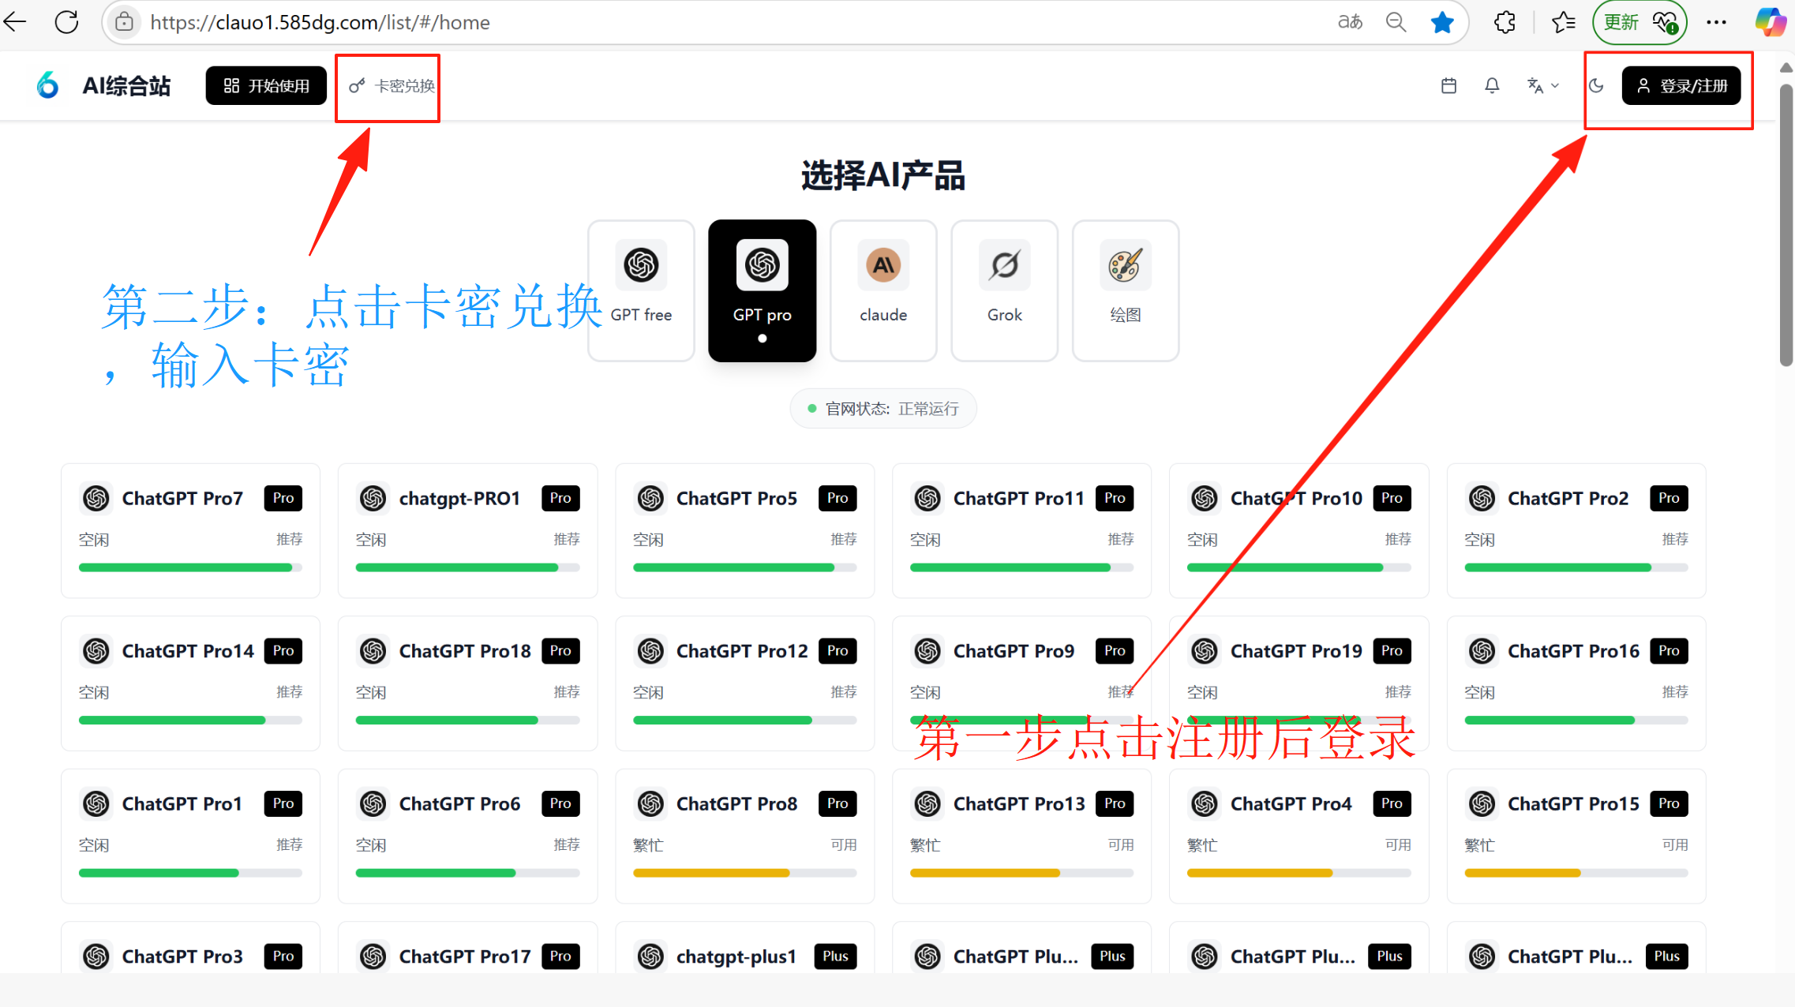Select the claude product tab
This screenshot has height=1007, width=1795.
(x=883, y=290)
